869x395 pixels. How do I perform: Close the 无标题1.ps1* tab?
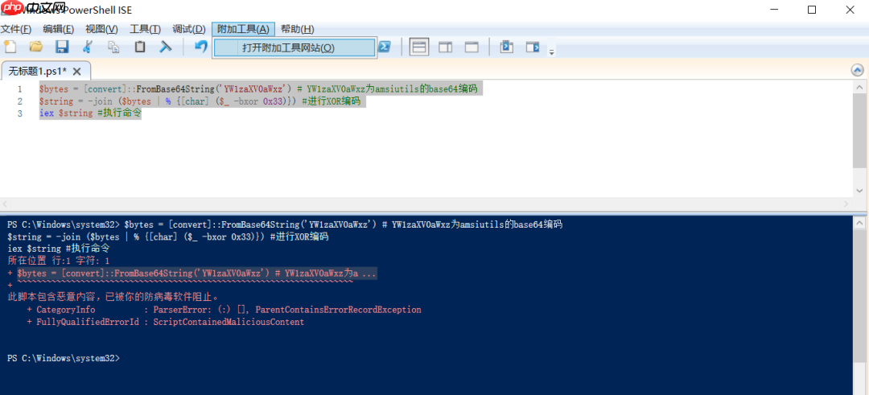pos(77,71)
